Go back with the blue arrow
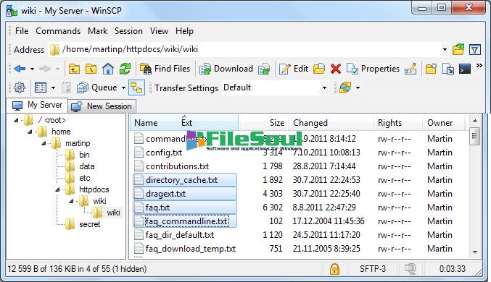 pyautogui.click(x=20, y=69)
